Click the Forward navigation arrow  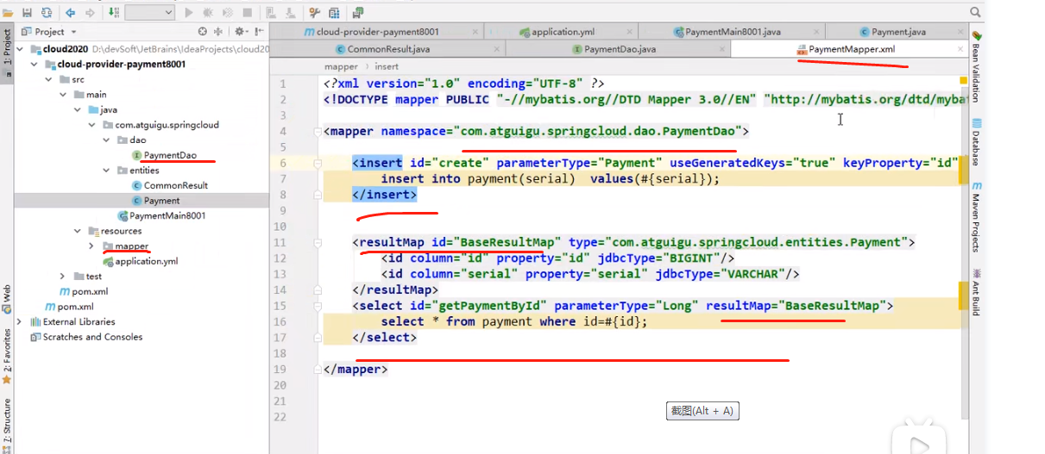click(x=90, y=13)
